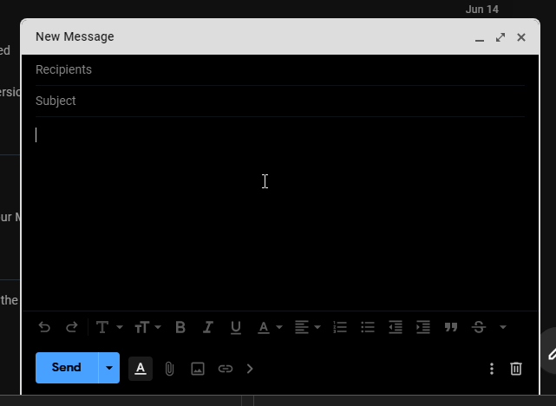Screen dimensions: 556x406
Task: Insert a numbered list
Action: point(340,327)
